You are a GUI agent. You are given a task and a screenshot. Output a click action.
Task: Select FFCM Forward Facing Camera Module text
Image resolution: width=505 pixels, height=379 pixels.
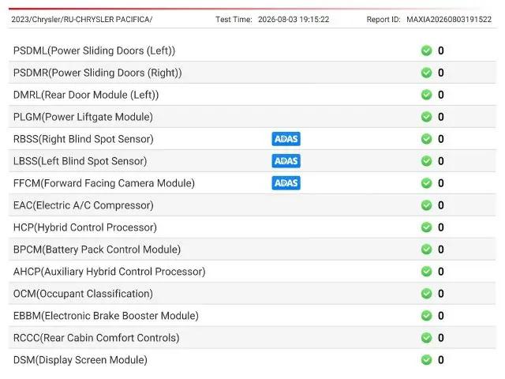[104, 183]
